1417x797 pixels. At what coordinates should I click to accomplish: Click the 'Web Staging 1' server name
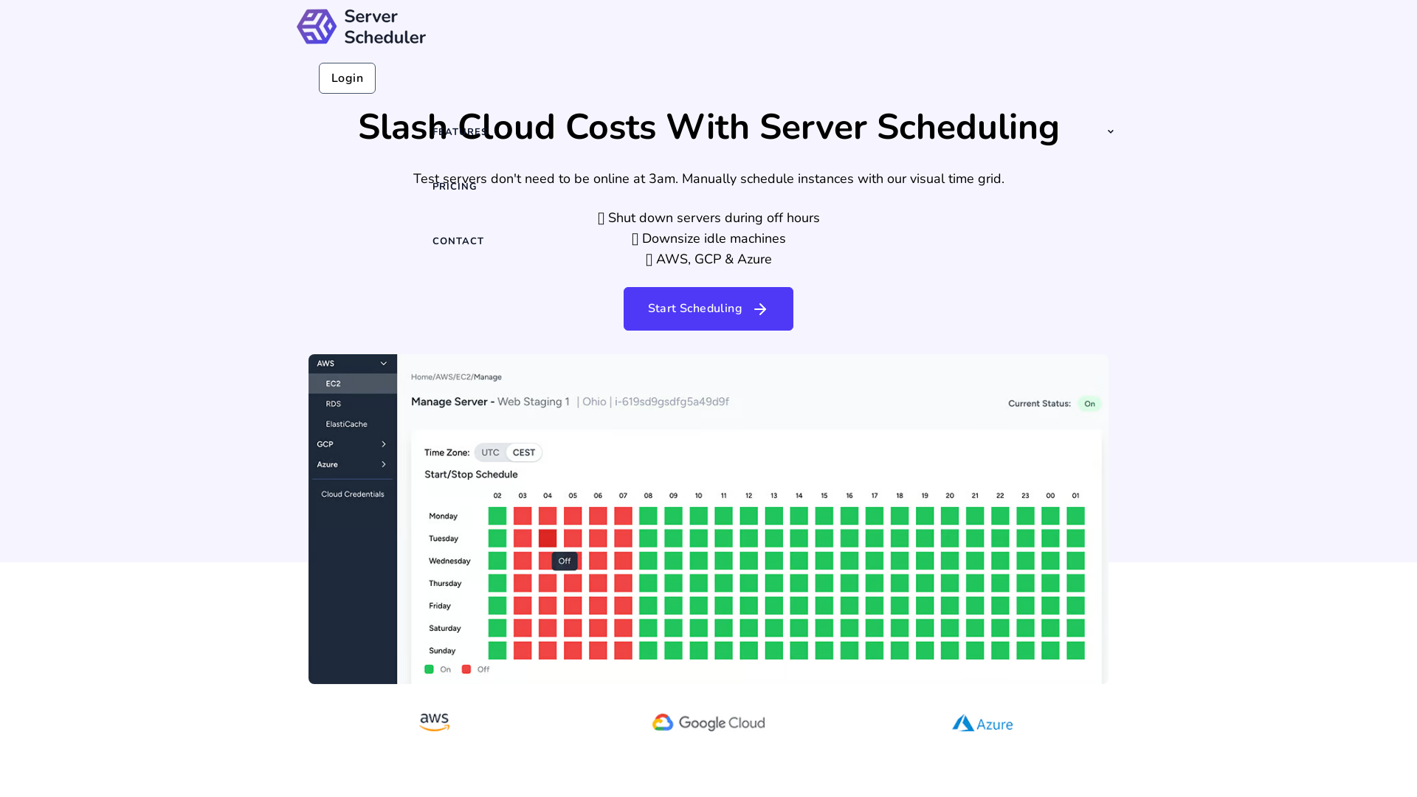tap(533, 401)
